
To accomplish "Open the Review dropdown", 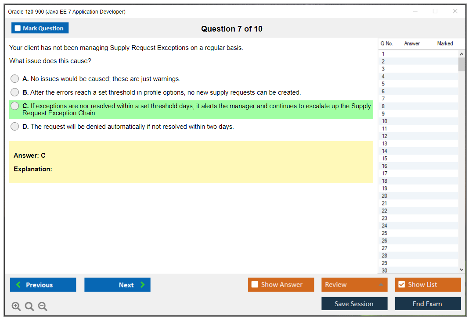I will click(x=354, y=284).
